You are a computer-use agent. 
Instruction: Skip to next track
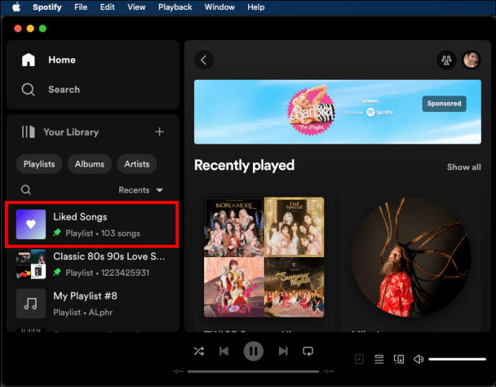coord(283,351)
